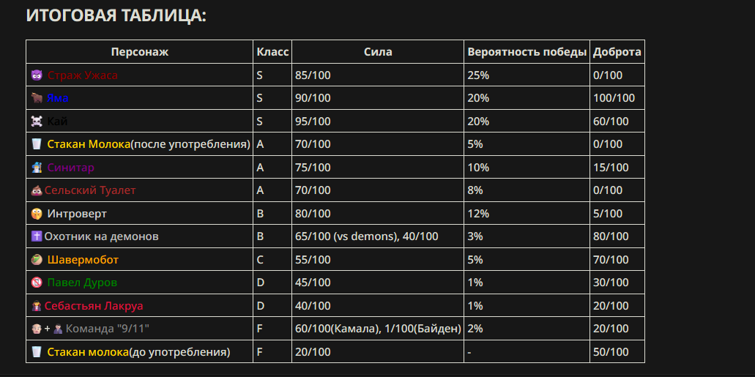Click the poop emoji next to Сельский Туалет
755x377 pixels.
click(x=37, y=190)
